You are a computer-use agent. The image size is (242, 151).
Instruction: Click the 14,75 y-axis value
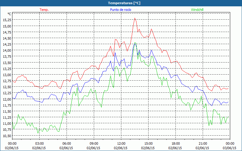pyautogui.click(x=7, y=32)
